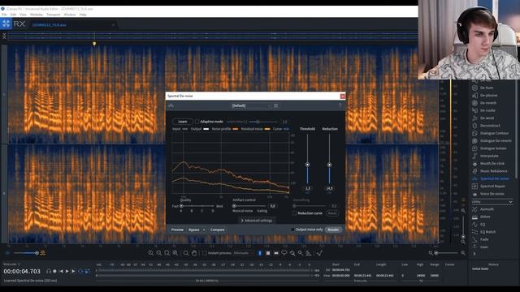Click the Compare button
The height and width of the screenshot is (292, 520).
pyautogui.click(x=218, y=230)
